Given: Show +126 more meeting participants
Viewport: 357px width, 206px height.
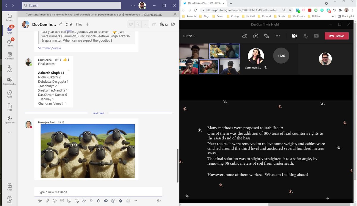Looking at the screenshot, I should tap(281, 56).
